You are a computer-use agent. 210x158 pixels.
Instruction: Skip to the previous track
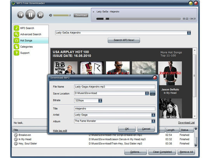coord(21,15)
